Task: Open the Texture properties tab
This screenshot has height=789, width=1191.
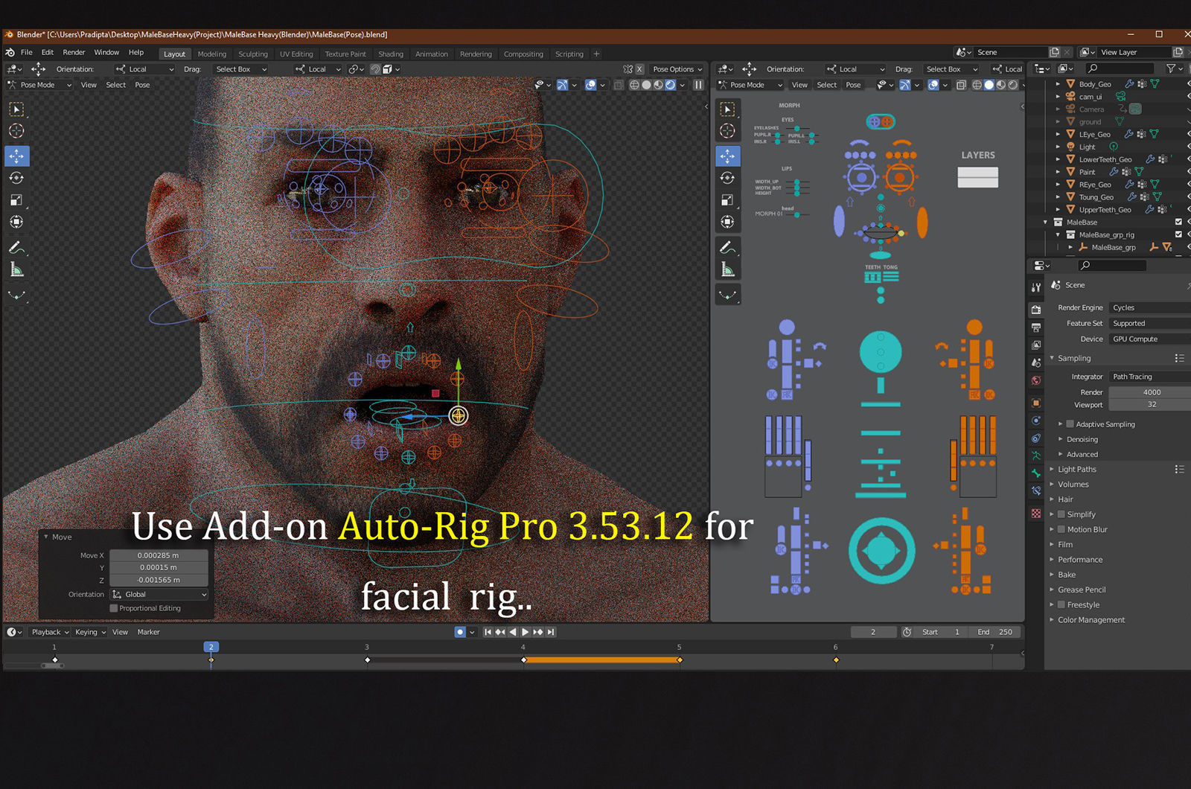Action: click(x=1036, y=514)
